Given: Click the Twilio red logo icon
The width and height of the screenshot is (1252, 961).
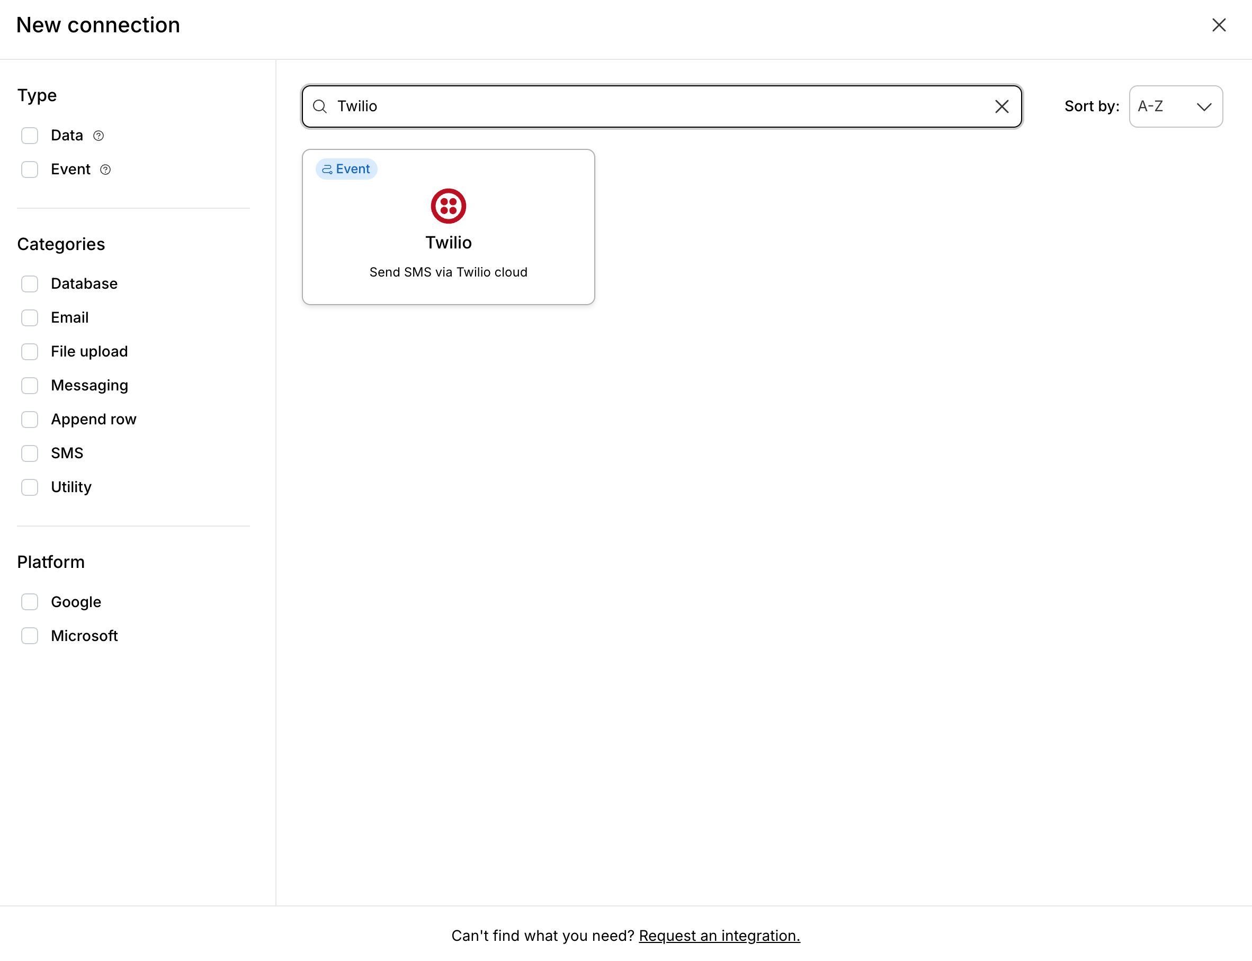Looking at the screenshot, I should point(448,206).
